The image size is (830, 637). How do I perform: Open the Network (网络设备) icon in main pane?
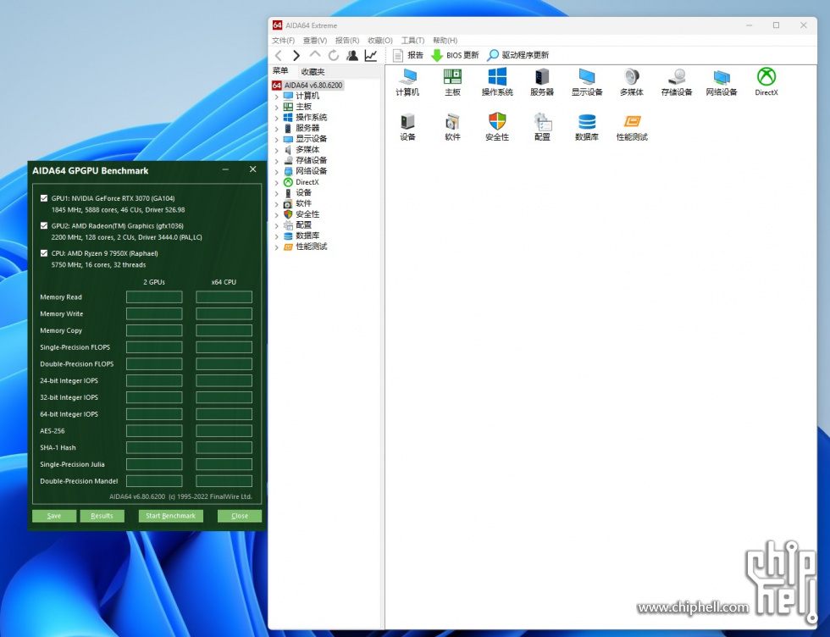722,82
